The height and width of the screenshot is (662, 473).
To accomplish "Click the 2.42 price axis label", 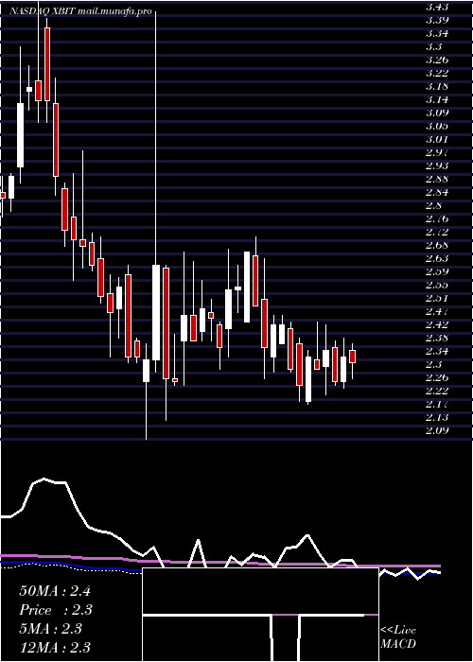I will pyautogui.click(x=437, y=324).
